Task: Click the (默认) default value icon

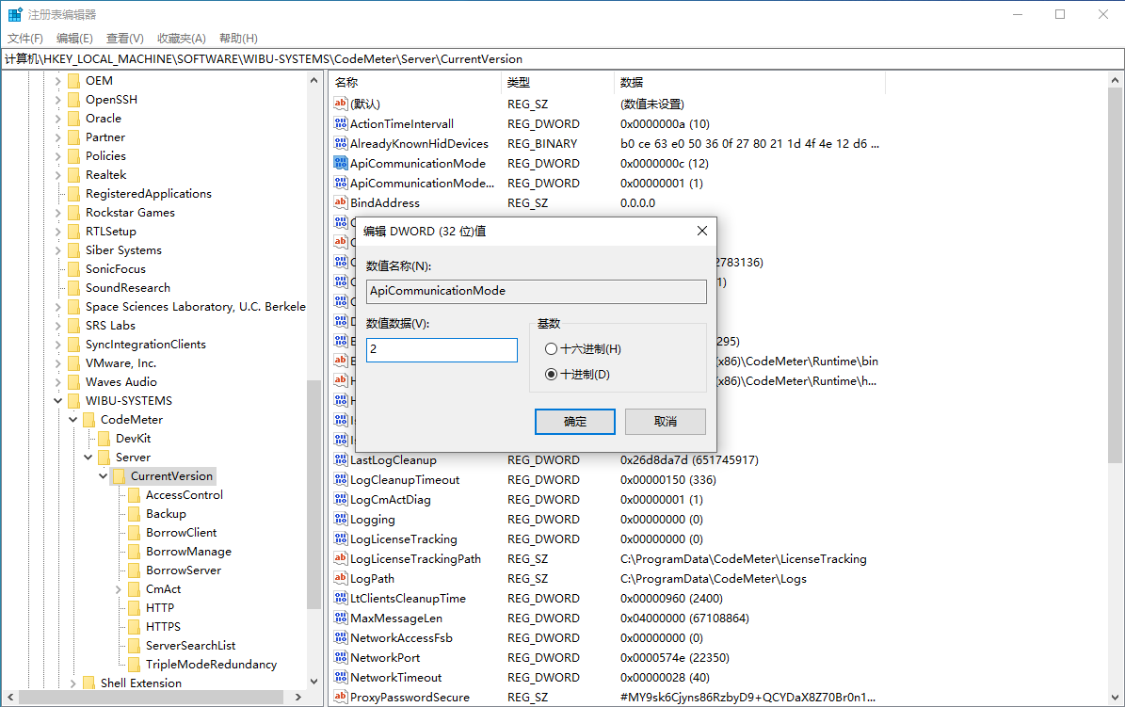Action: pyautogui.click(x=341, y=104)
